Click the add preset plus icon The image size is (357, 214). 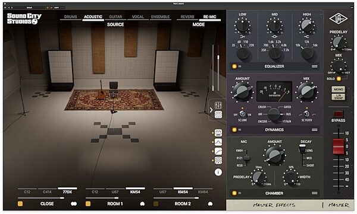[5, 8]
